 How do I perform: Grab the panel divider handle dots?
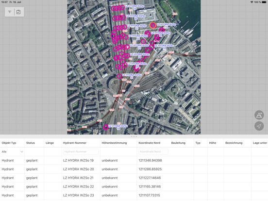[134, 136]
